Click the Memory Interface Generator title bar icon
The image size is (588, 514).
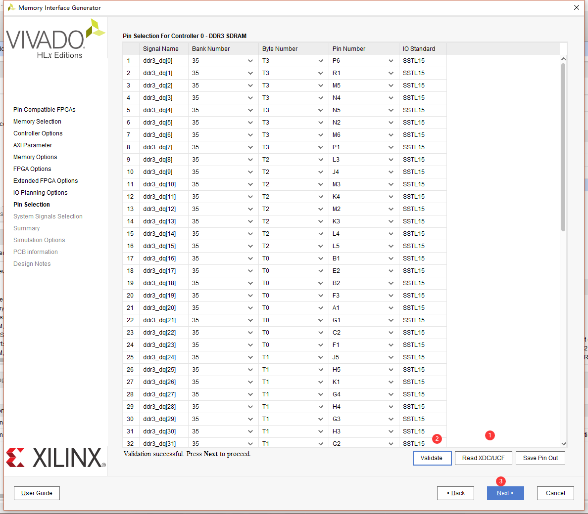click(x=12, y=7)
